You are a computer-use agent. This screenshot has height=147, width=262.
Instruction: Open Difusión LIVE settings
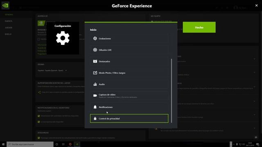(129, 50)
